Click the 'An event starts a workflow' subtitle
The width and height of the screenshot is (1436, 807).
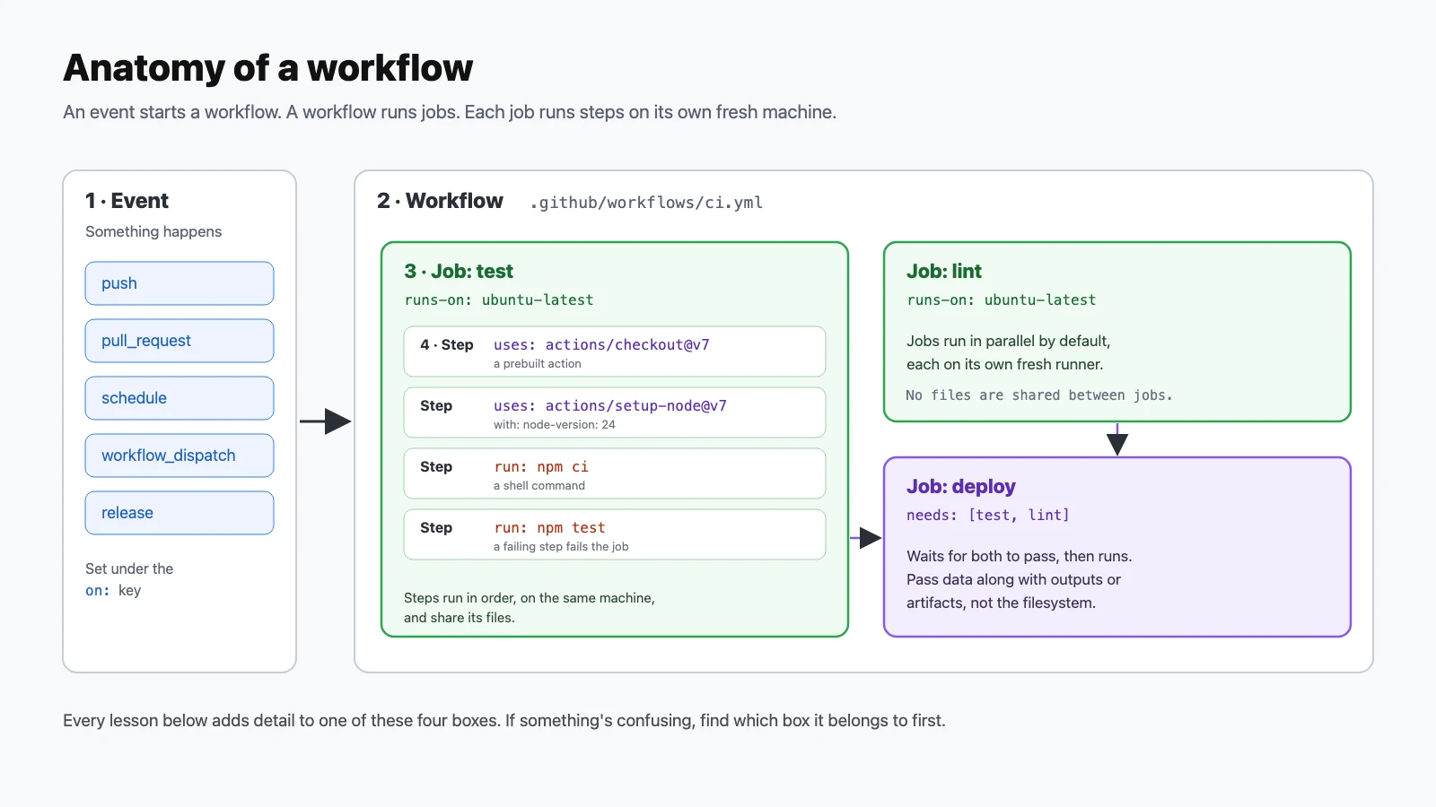click(x=450, y=112)
